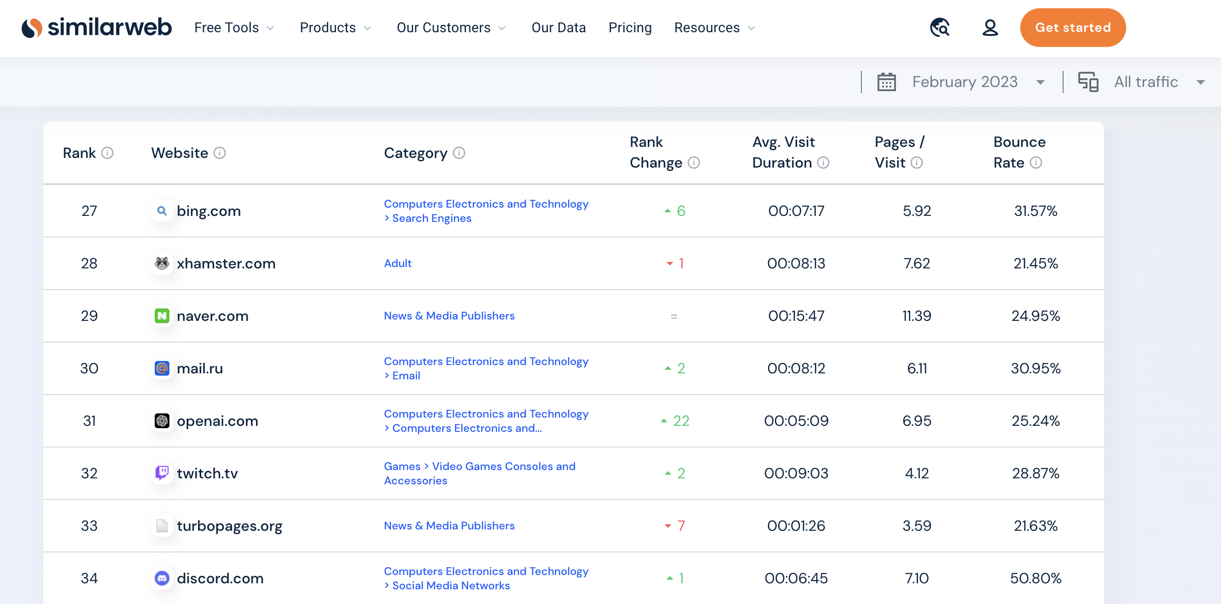Open the category link for openai.com
The width and height of the screenshot is (1221, 604).
pos(486,420)
